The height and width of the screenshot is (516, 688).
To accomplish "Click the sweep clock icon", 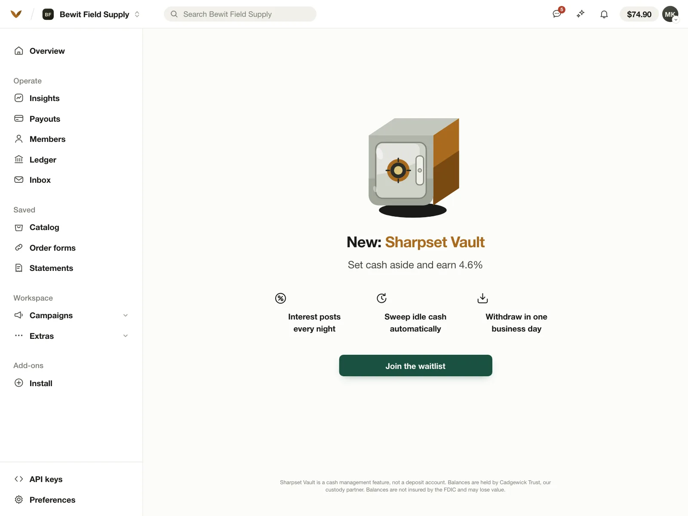I will (x=381, y=298).
